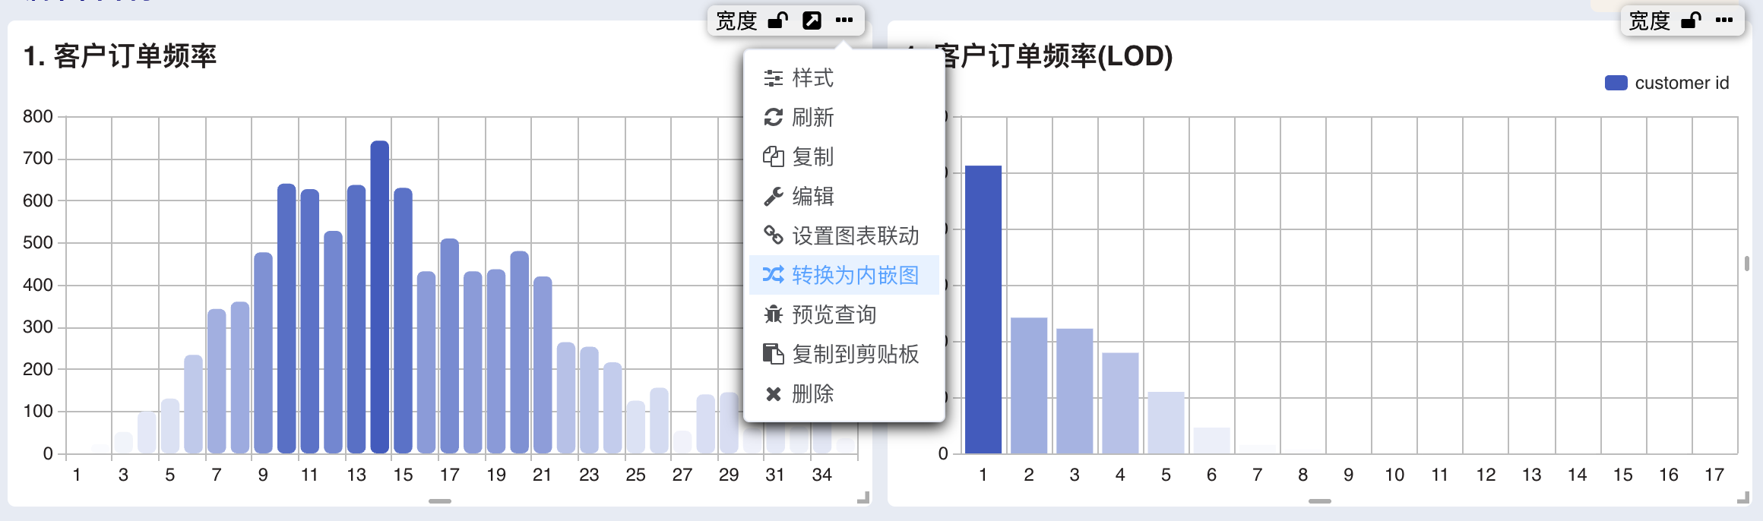Click the bar at x=21 in chart 1

point(543,365)
